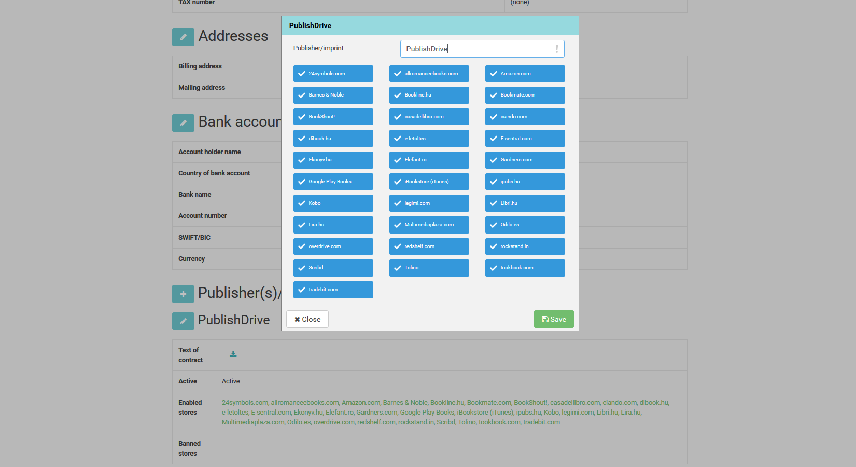856x467 pixels.
Task: Toggle the 24symbols.com store checkbox
Action: [333, 74]
